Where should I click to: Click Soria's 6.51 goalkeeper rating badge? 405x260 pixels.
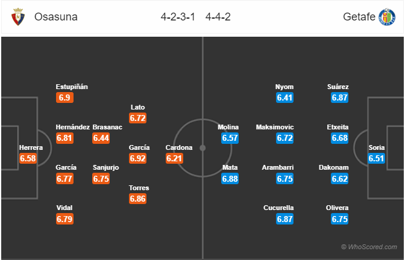click(x=376, y=158)
